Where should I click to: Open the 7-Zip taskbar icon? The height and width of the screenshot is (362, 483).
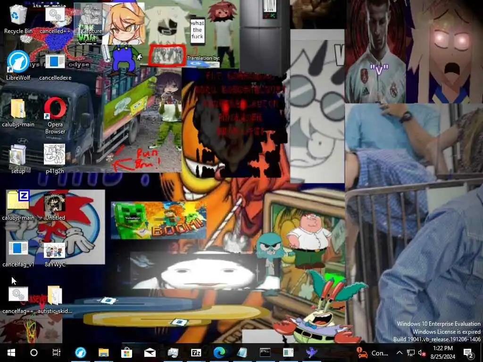pyautogui.click(x=196, y=353)
